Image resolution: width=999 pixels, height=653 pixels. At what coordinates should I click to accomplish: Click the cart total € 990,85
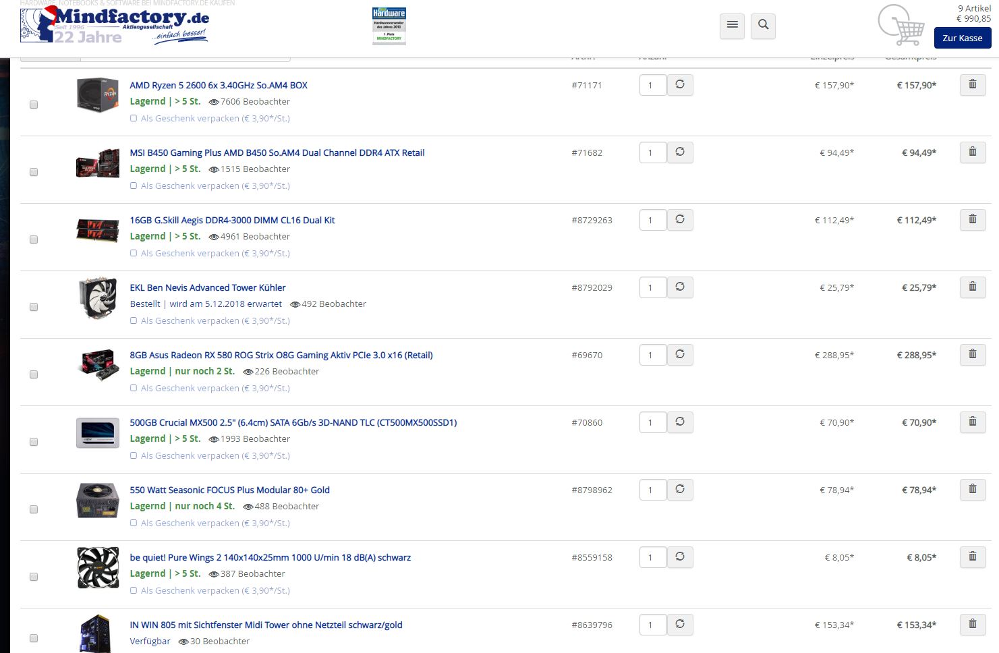click(x=973, y=19)
